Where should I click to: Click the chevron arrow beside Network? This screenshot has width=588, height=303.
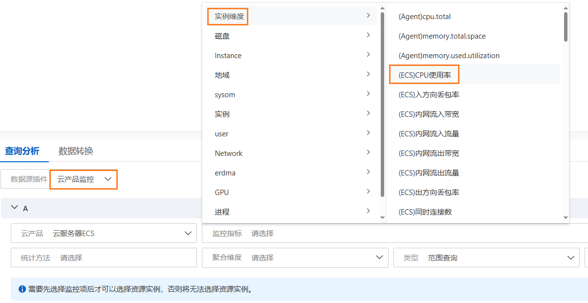tap(369, 152)
